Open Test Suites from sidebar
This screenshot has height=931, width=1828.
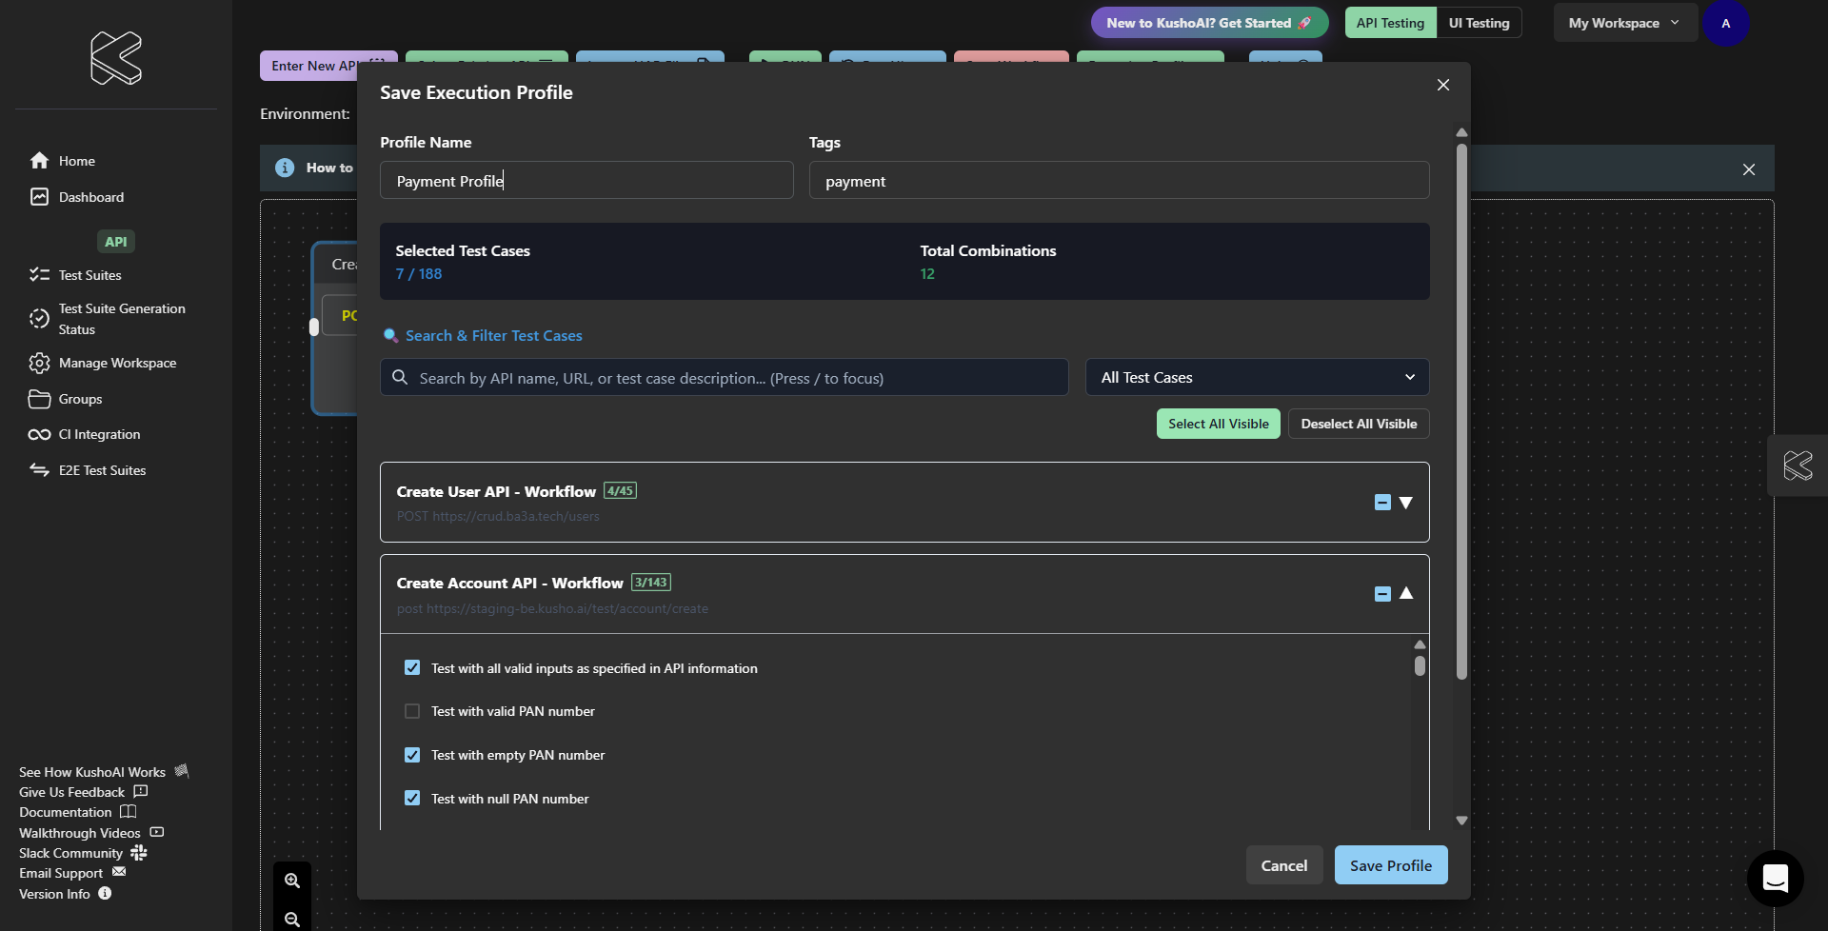coord(89,275)
